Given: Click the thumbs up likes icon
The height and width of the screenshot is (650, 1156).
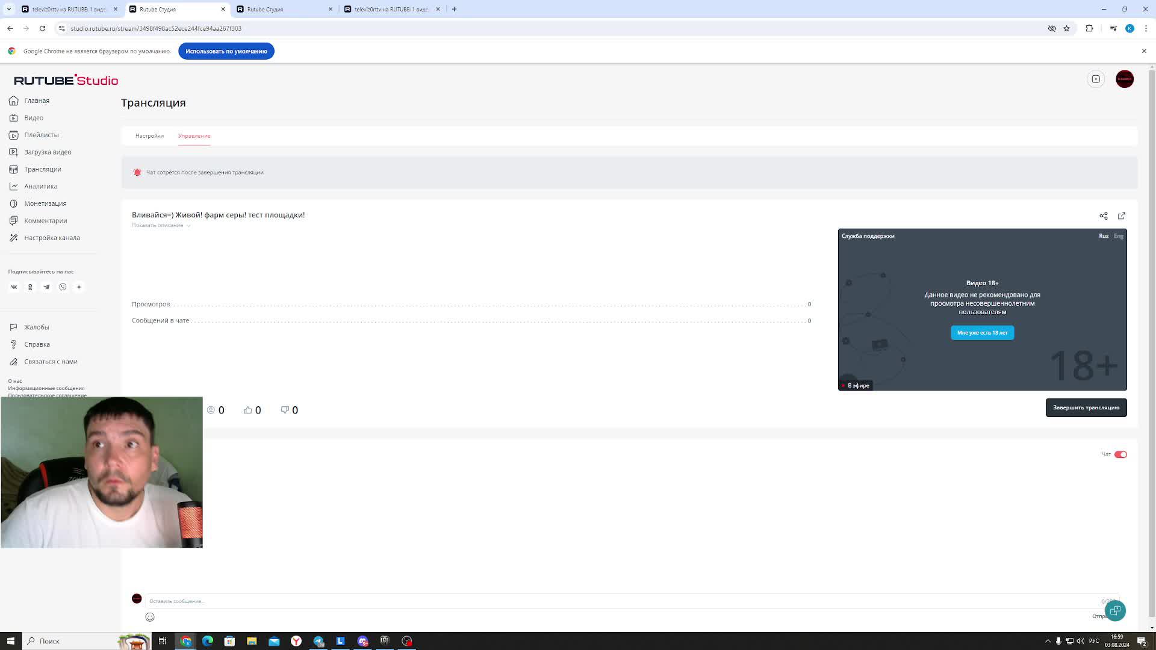Looking at the screenshot, I should pos(248,410).
